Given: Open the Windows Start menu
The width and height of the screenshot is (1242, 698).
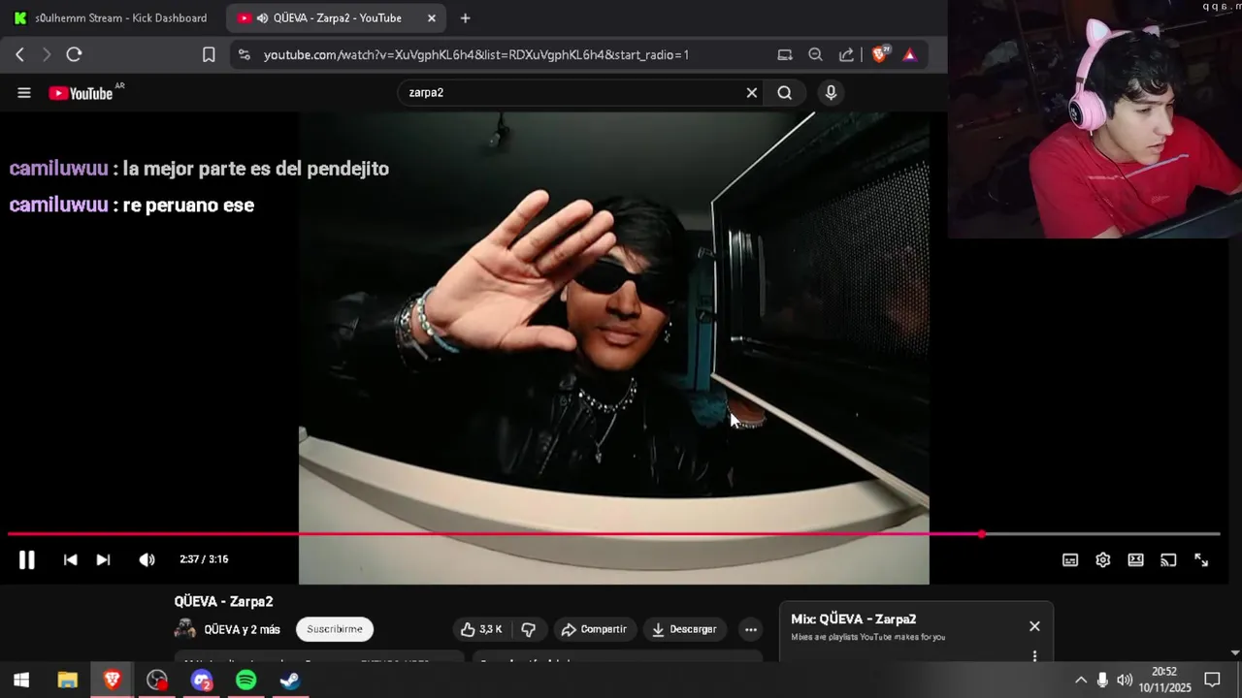Looking at the screenshot, I should point(20,681).
